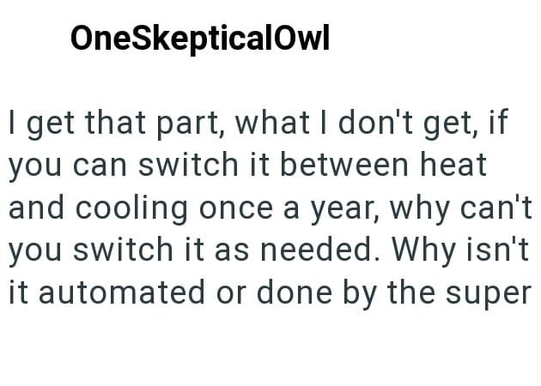Click the word "heat" in the comment
The width and height of the screenshot is (541, 386).
coord(451,166)
